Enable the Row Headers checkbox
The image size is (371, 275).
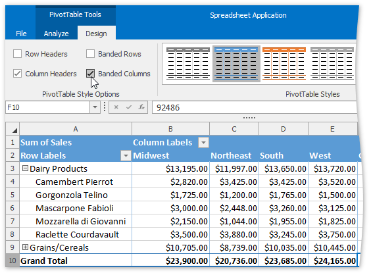(17, 54)
